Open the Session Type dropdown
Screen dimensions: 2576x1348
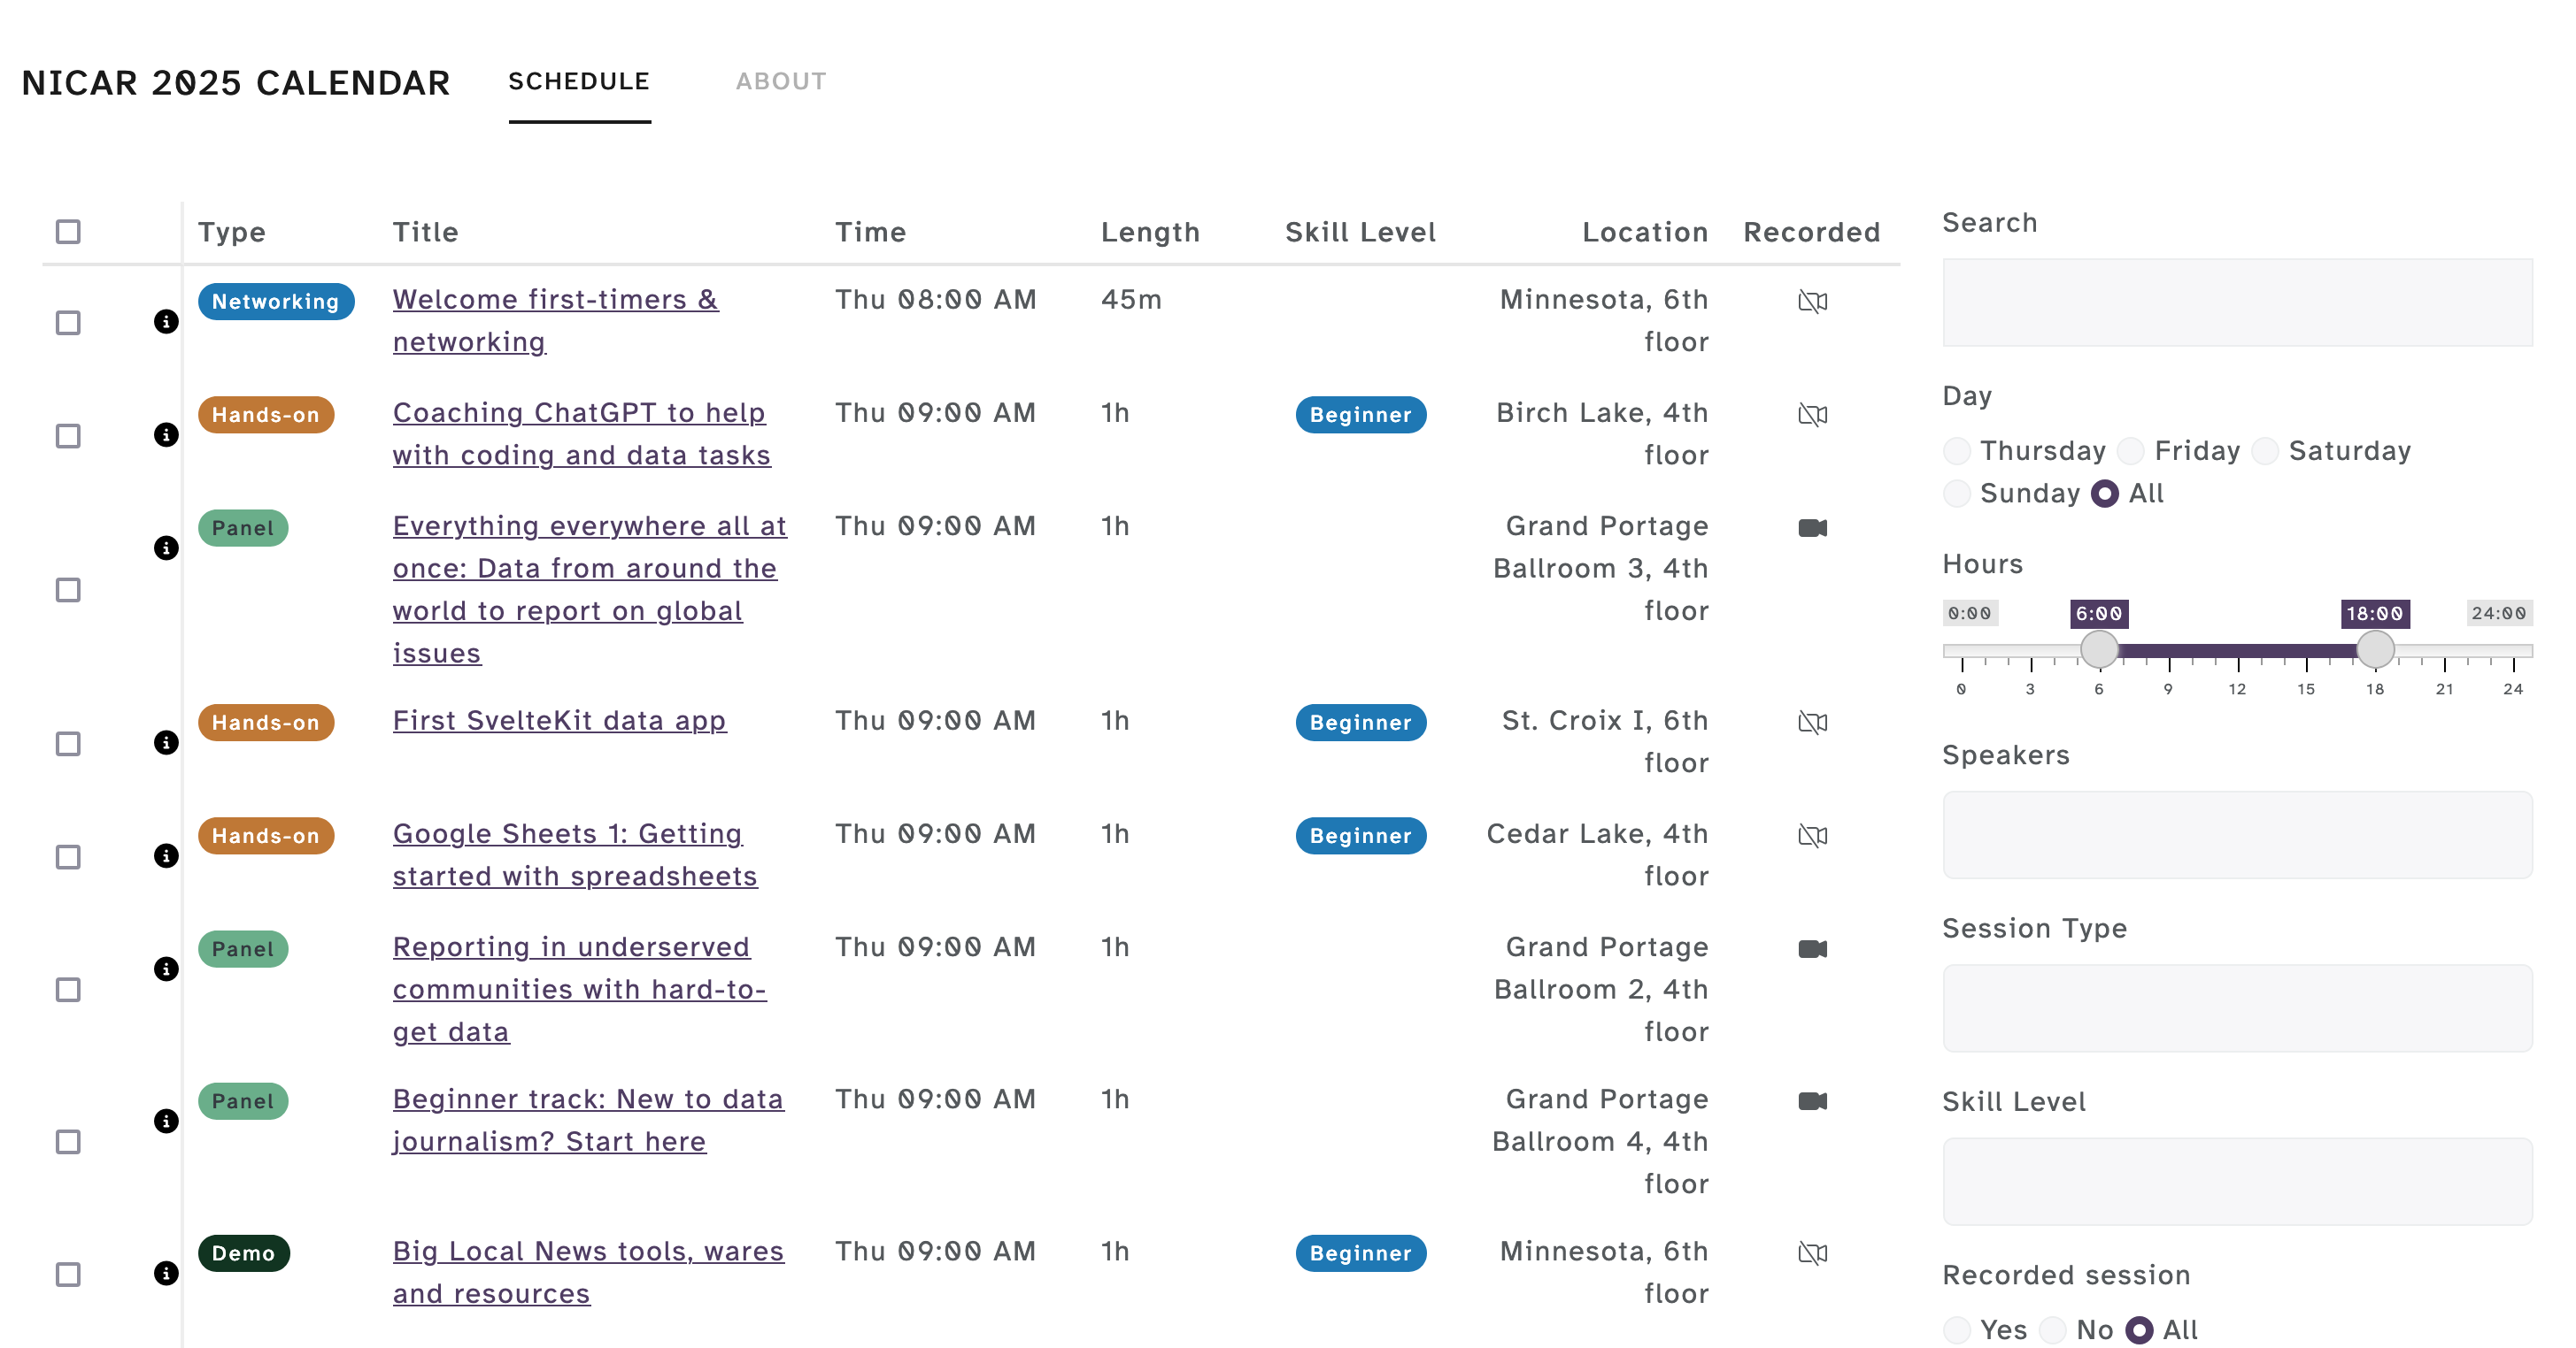[2238, 1008]
